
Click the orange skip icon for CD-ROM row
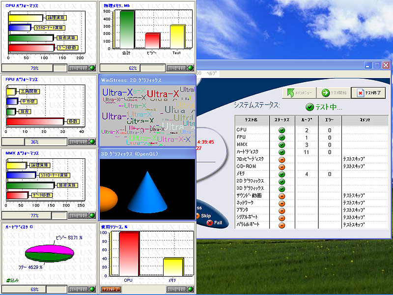pyautogui.click(x=282, y=167)
